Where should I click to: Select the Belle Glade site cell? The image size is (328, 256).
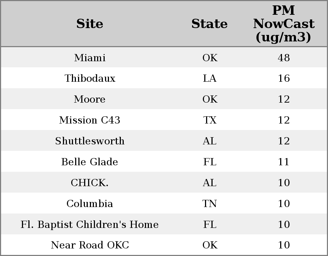coord(90,162)
